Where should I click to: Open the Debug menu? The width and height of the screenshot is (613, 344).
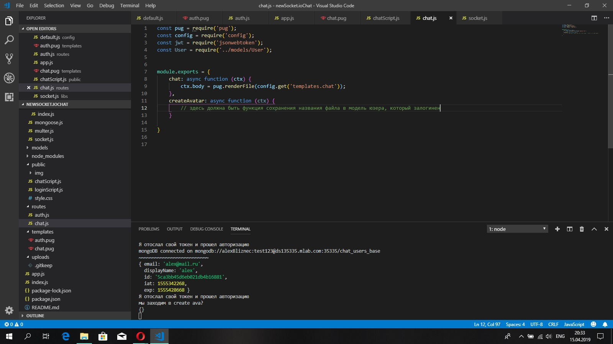tap(107, 5)
